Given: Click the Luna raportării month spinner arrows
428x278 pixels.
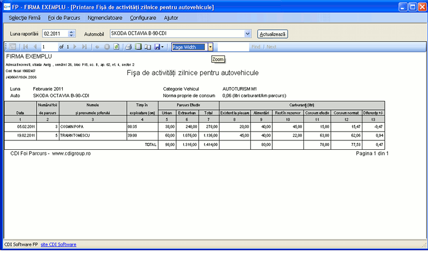Looking at the screenshot, I should pyautogui.click(x=71, y=33).
